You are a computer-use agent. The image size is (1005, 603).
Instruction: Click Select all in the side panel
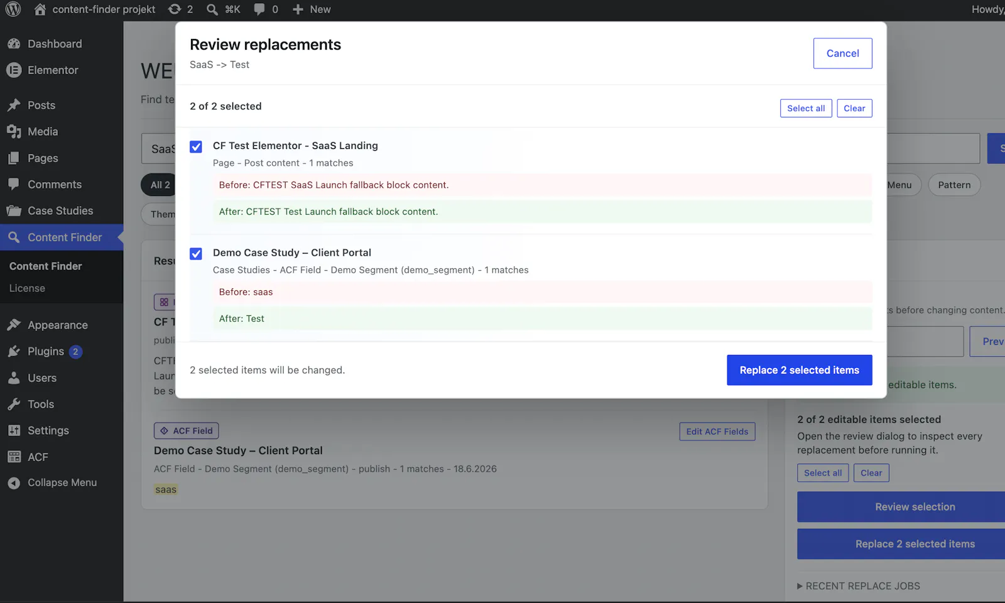point(823,473)
